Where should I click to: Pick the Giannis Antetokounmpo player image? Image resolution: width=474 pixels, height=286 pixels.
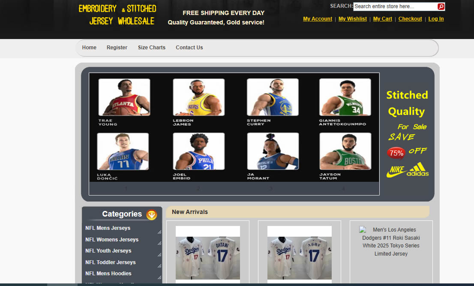point(345,97)
